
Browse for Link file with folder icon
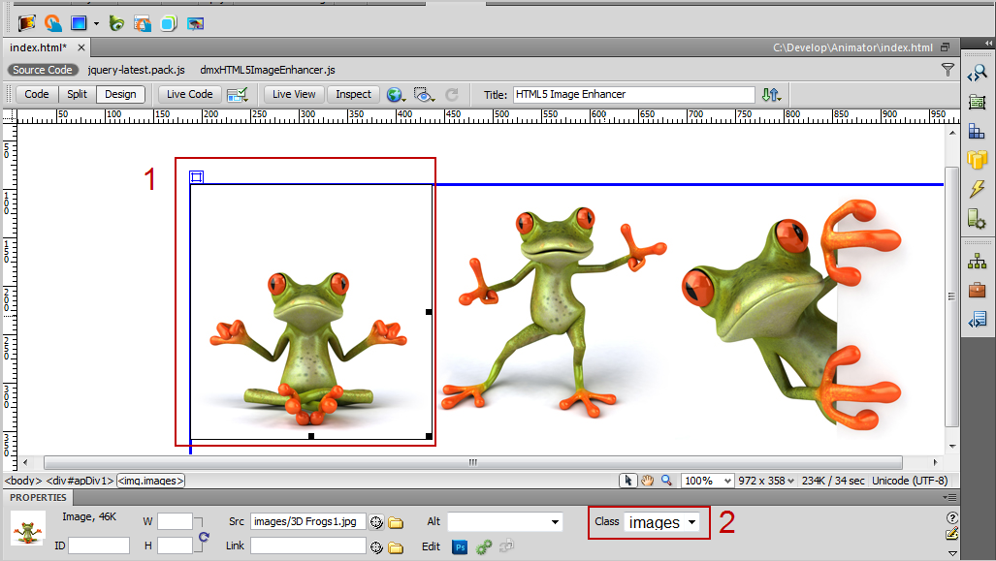396,546
